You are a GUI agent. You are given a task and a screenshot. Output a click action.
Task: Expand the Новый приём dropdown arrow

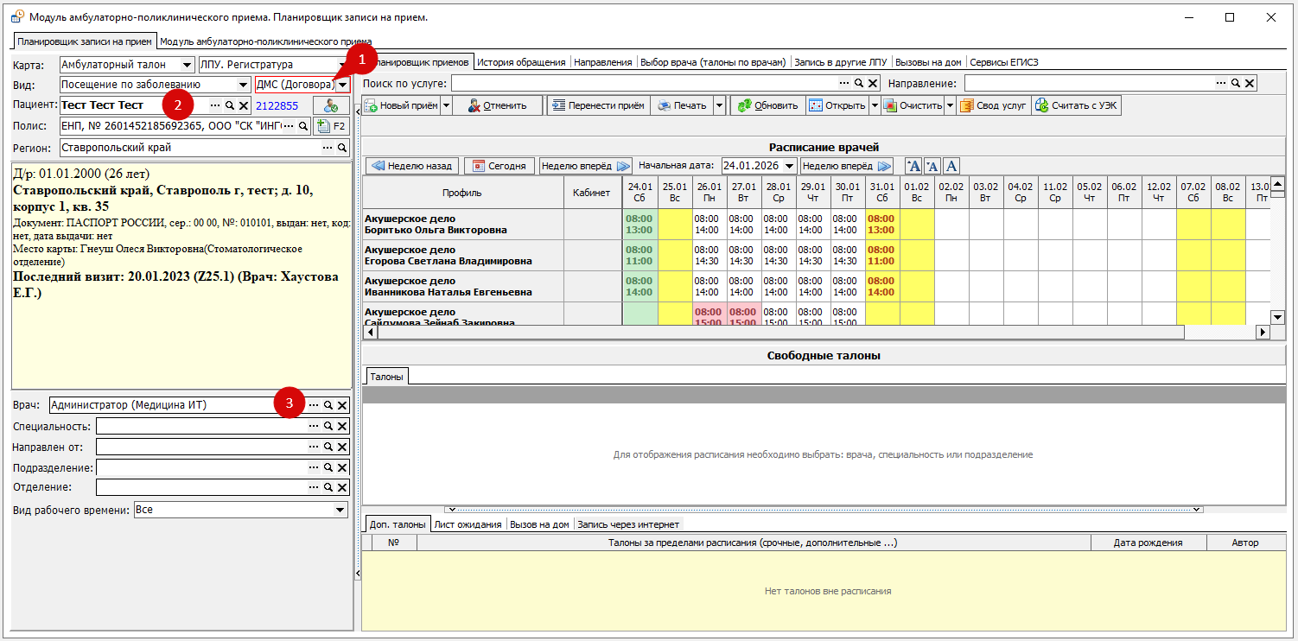tap(446, 105)
